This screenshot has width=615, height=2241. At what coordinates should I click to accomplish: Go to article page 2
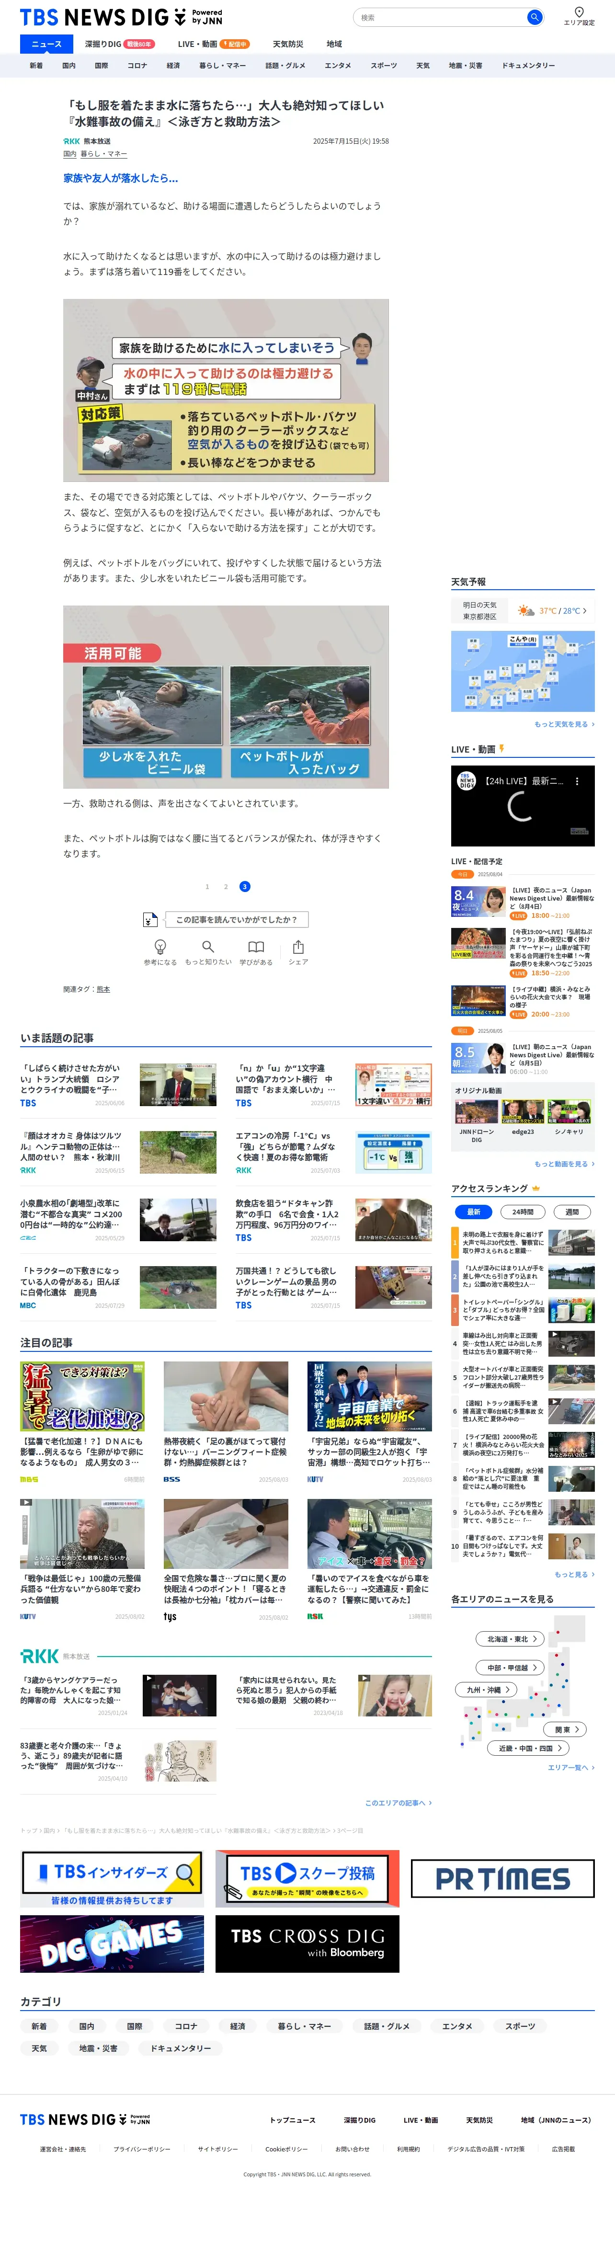click(x=225, y=886)
